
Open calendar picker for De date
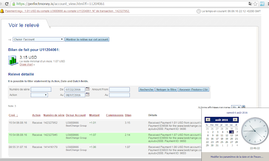pyautogui.click(x=87, y=89)
